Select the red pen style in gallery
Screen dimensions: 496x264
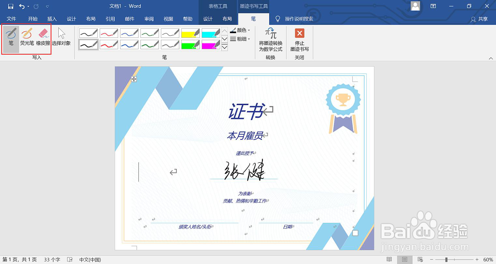pyautogui.click(x=109, y=33)
